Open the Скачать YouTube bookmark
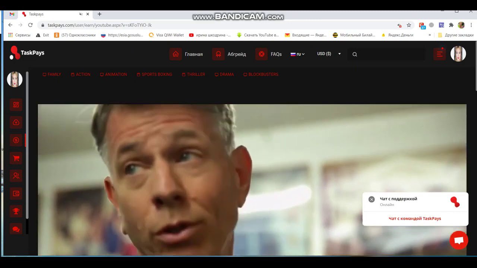This screenshot has height=268, width=477. tap(258, 35)
